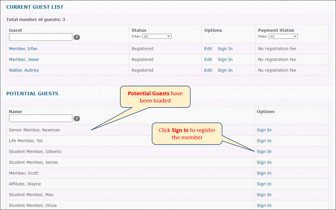
Task: Sign in Member, Scott
Action: (264, 173)
